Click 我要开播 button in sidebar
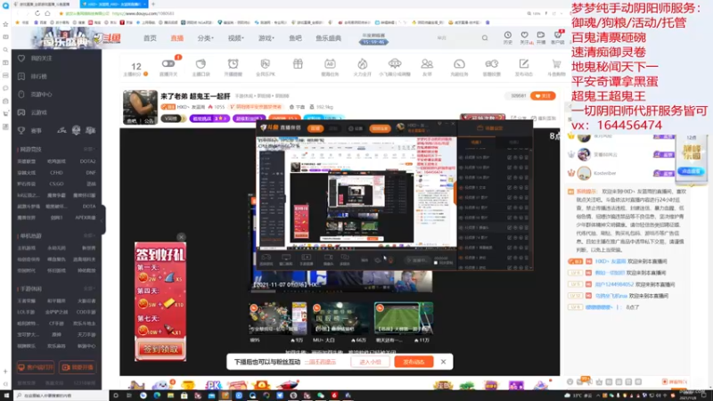 pos(78,367)
